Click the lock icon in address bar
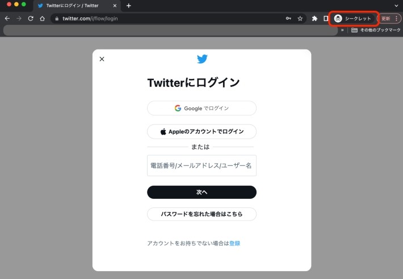The image size is (403, 279). (57, 19)
